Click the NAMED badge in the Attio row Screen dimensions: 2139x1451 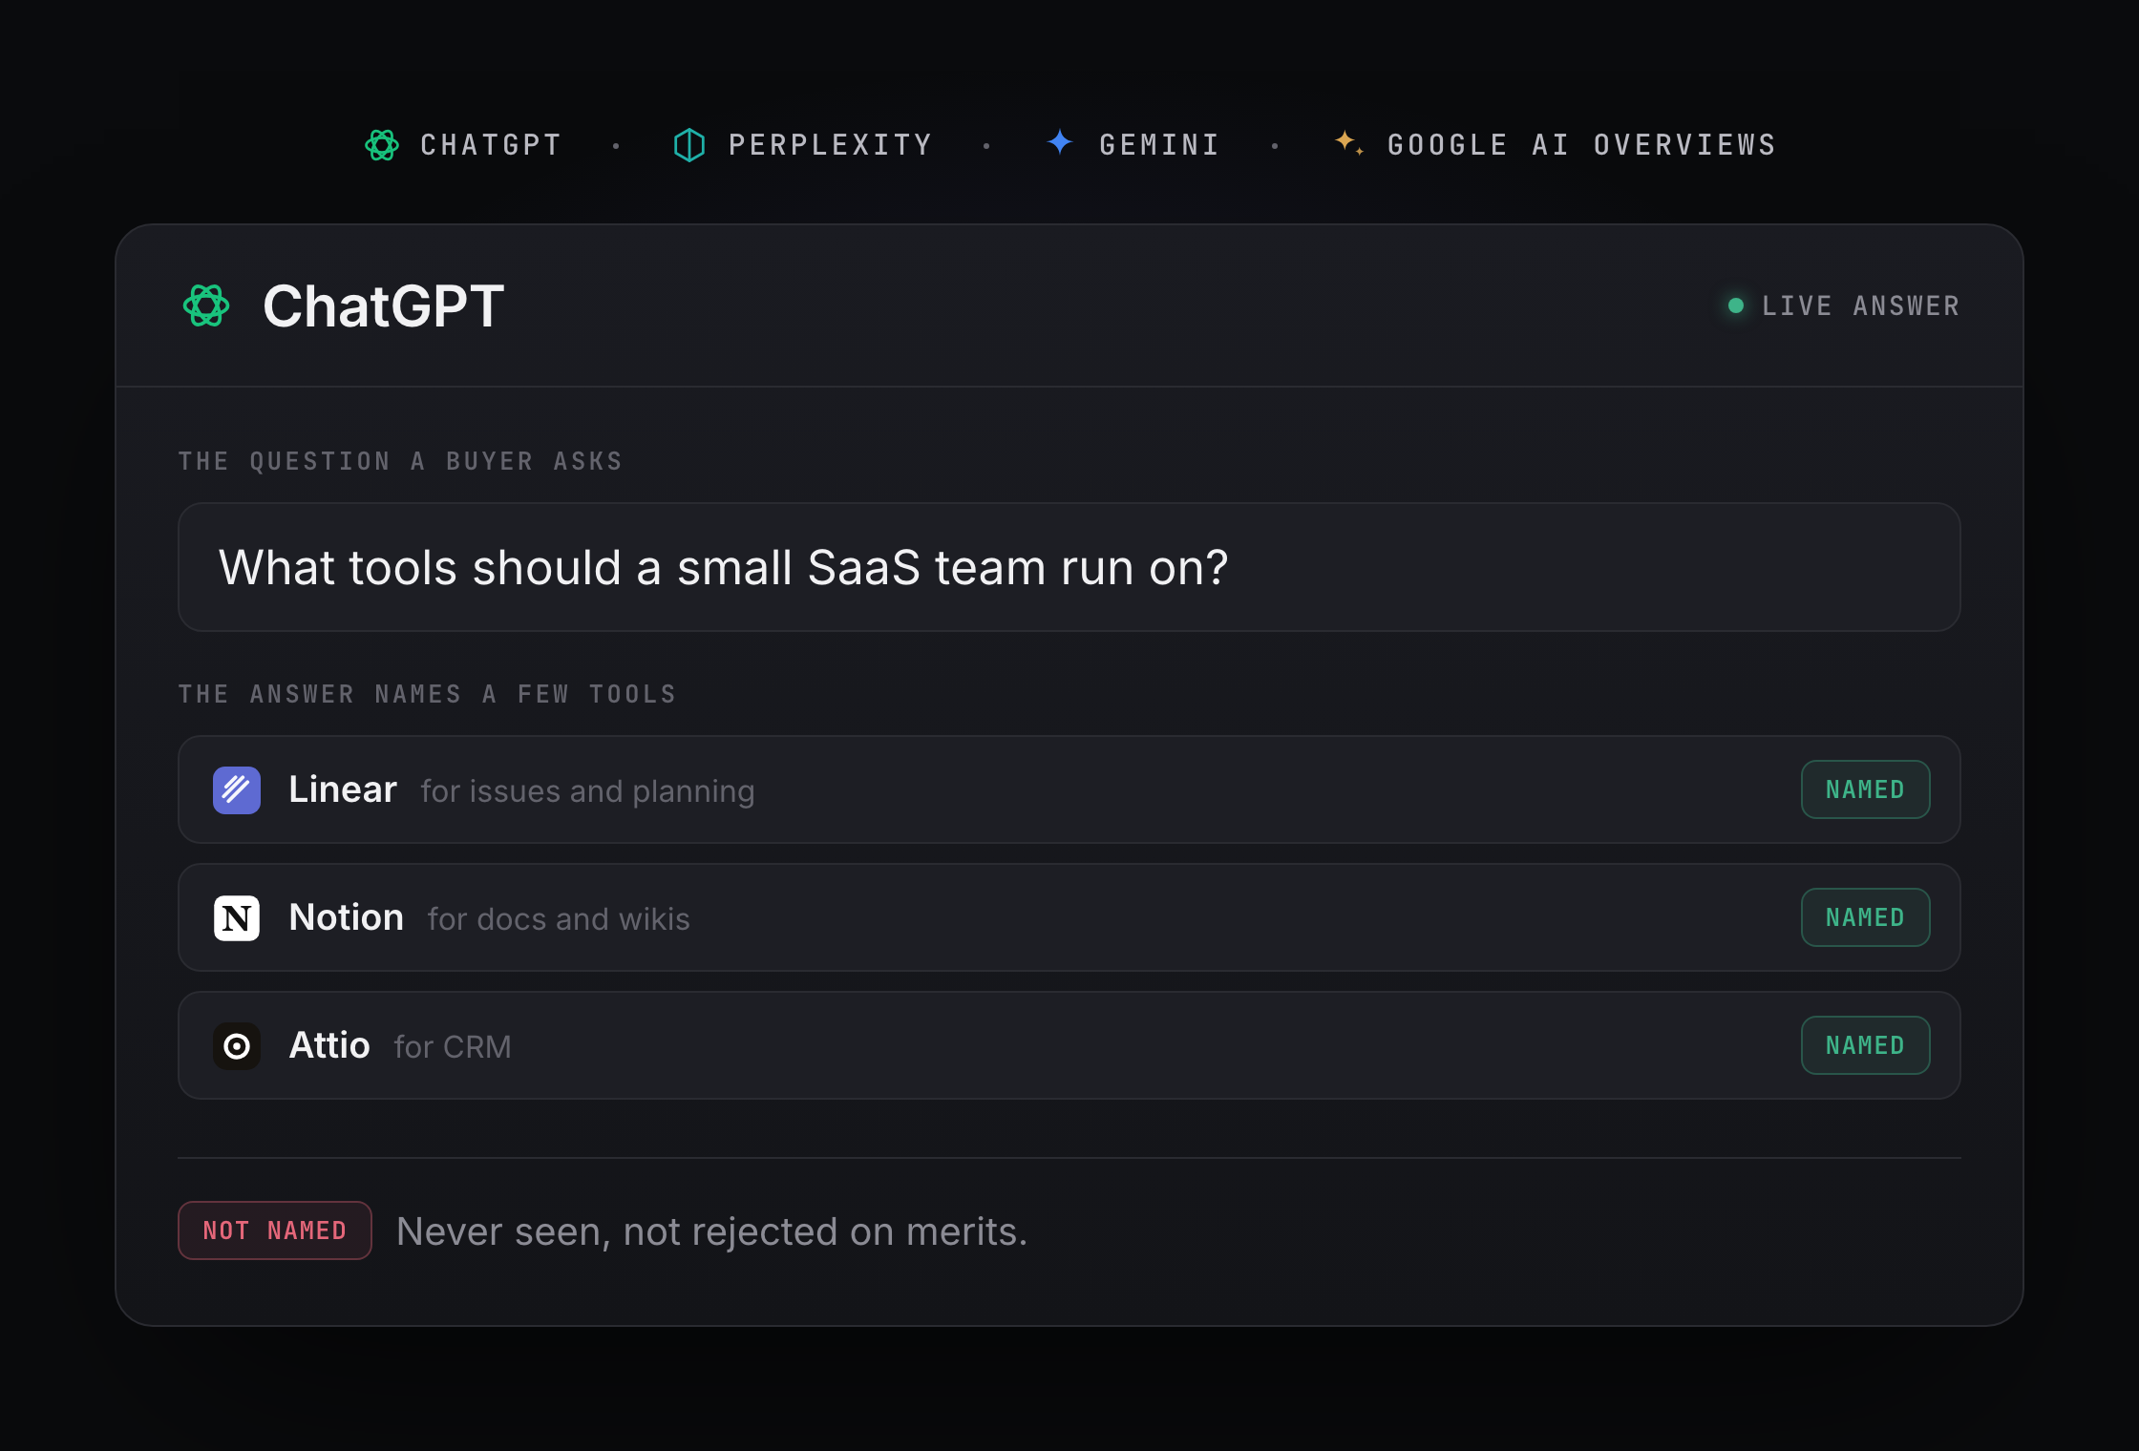click(x=1865, y=1045)
